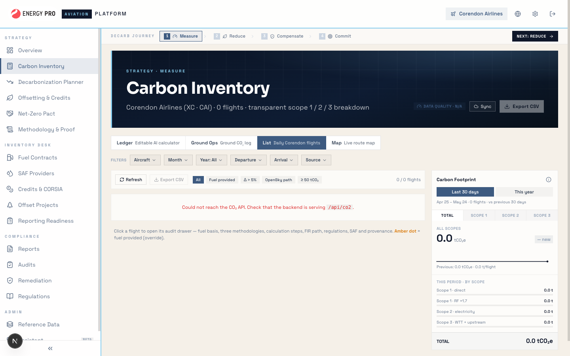Select the TOTAL scope tab
This screenshot has height=356, width=570.
(x=447, y=216)
